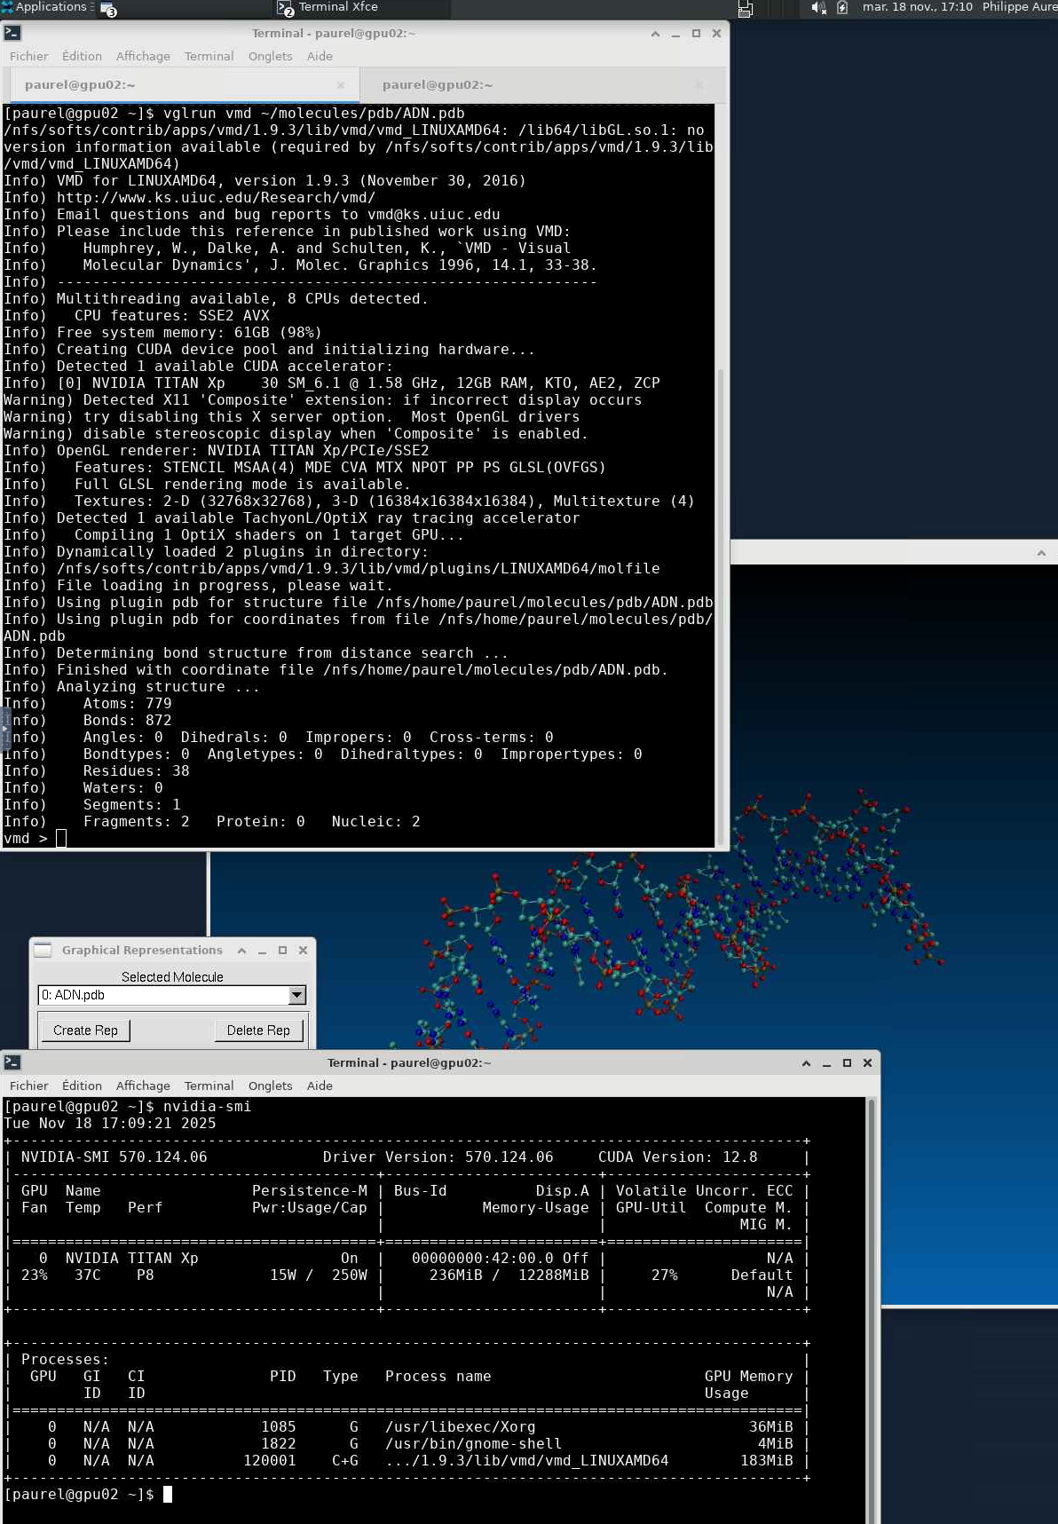Open the power manager tray icon

[x=842, y=8]
